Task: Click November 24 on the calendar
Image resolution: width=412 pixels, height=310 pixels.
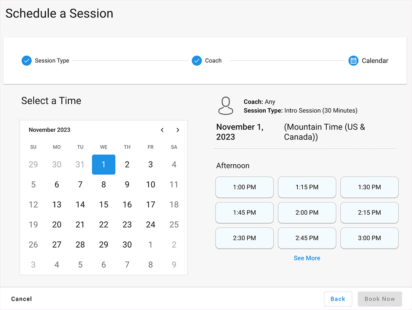Action: point(150,225)
